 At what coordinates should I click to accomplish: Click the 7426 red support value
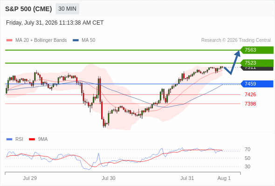250,95
